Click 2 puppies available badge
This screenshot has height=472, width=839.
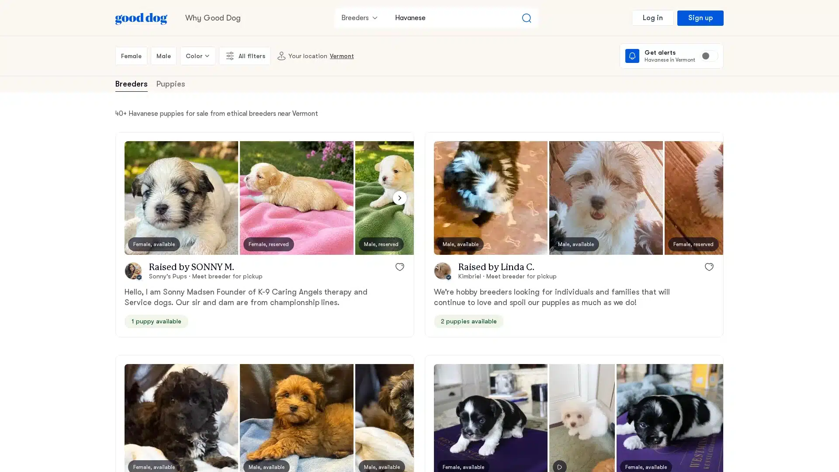point(468,322)
